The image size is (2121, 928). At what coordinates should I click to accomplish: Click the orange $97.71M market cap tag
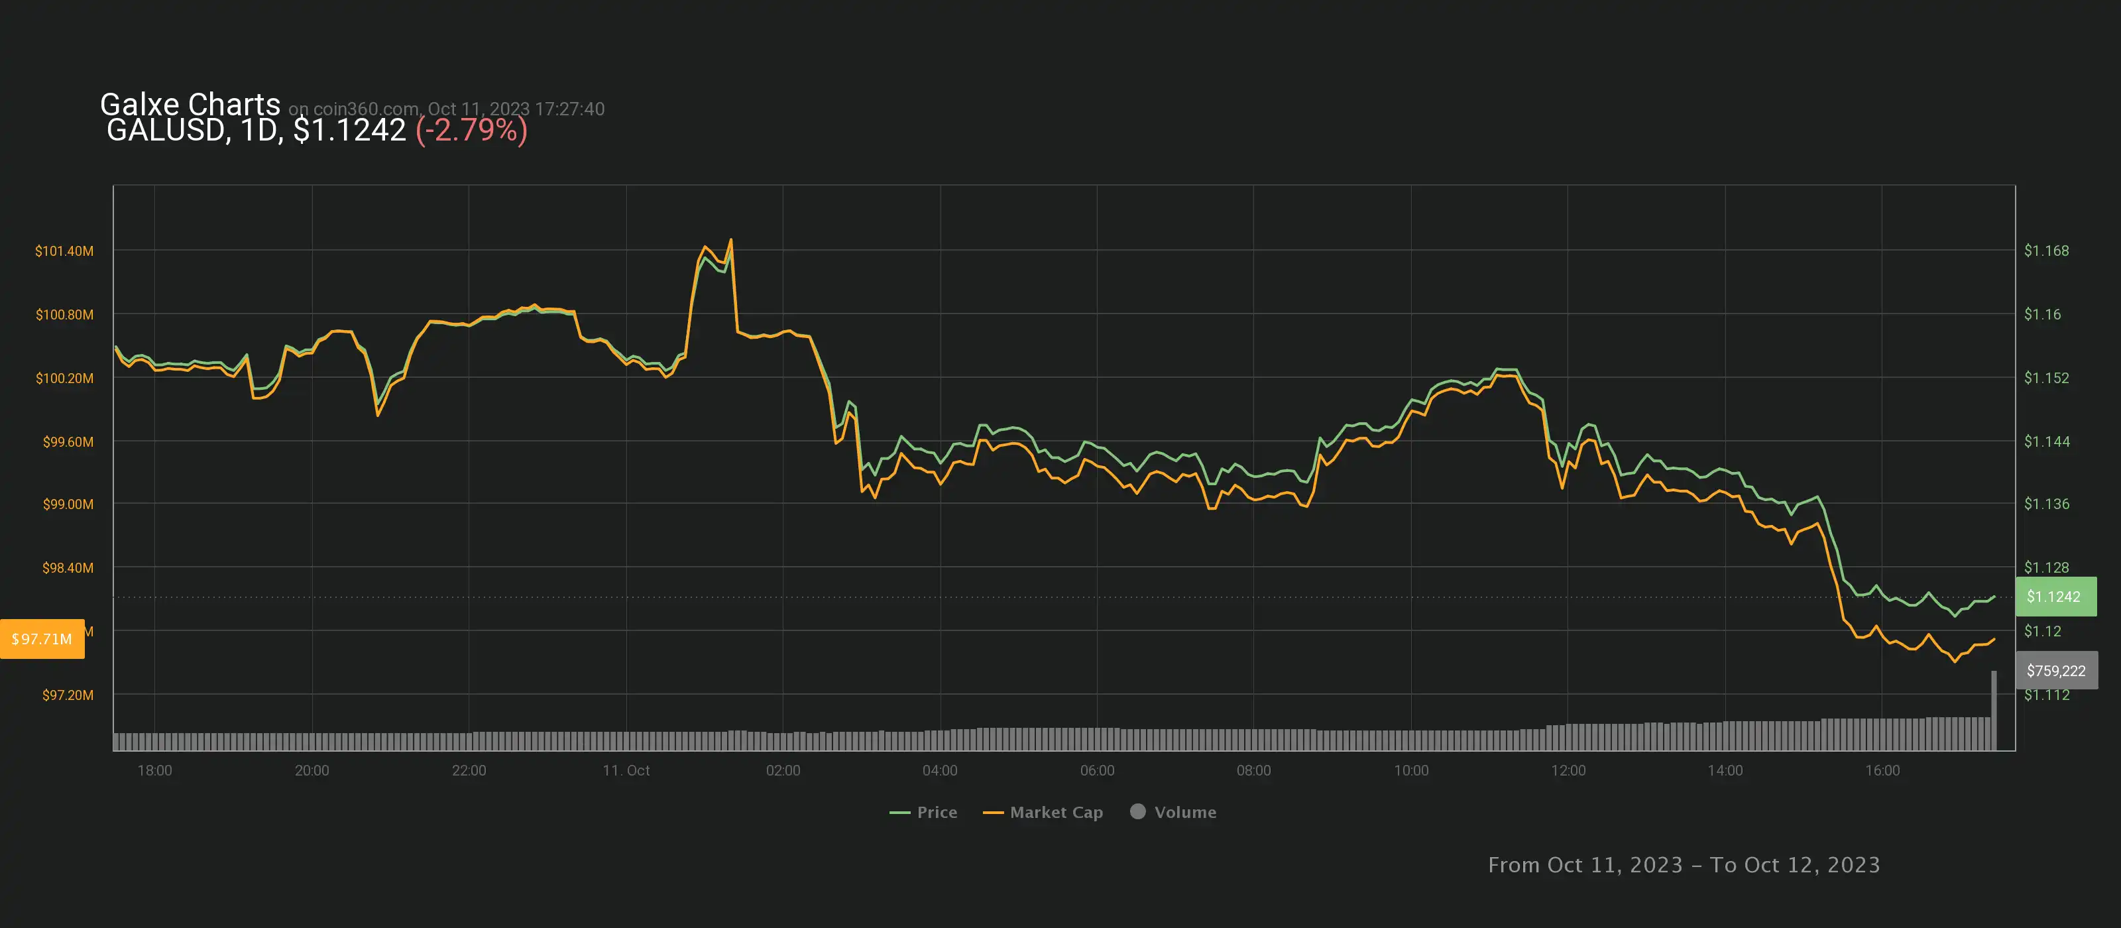[x=42, y=638]
